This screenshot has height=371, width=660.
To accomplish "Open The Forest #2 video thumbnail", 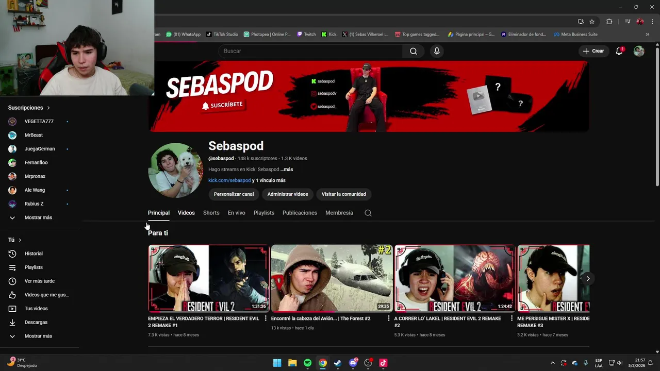I will pyautogui.click(x=332, y=279).
